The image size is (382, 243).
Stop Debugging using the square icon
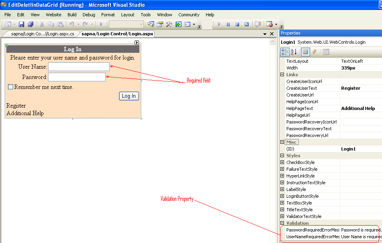click(x=237, y=24)
